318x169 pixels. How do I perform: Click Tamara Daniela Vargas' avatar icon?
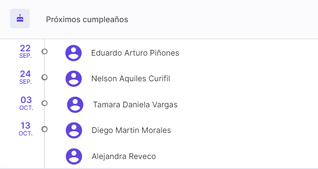click(75, 105)
